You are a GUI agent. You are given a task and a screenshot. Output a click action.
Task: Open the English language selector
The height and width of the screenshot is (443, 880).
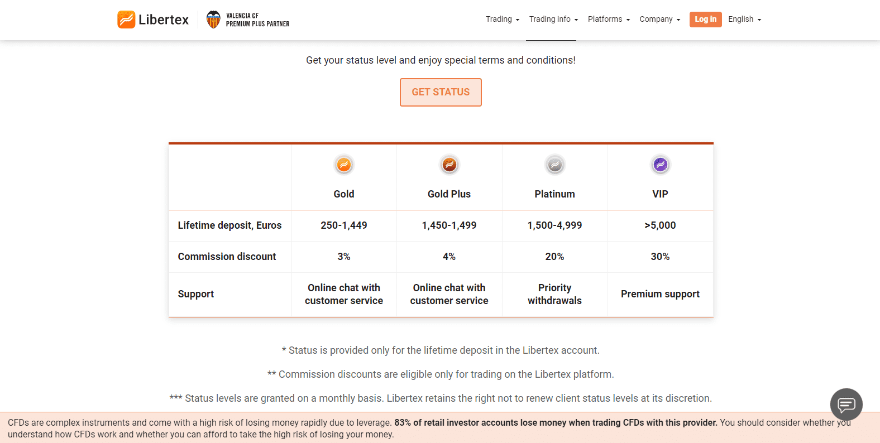point(744,19)
